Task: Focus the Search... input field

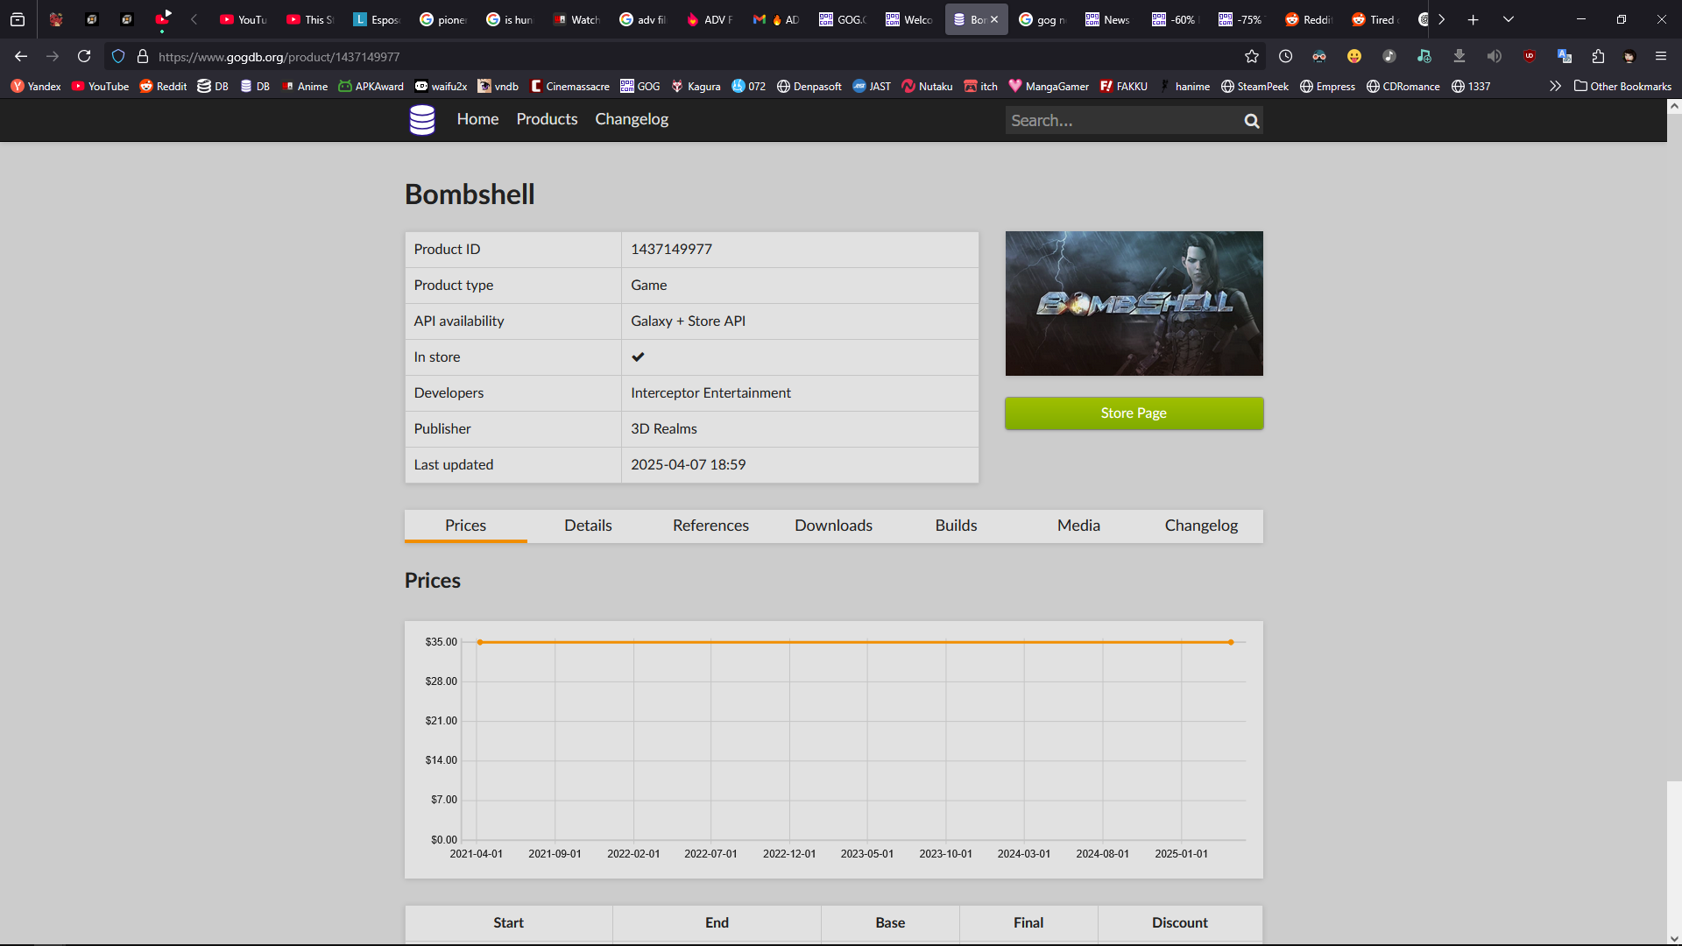Action: 1121,121
